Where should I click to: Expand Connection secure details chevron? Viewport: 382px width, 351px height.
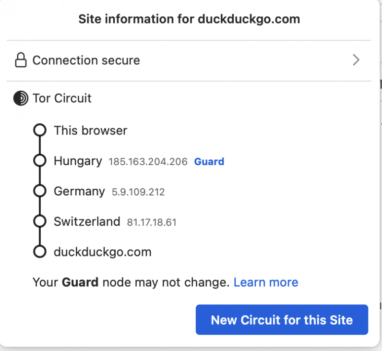coord(356,60)
